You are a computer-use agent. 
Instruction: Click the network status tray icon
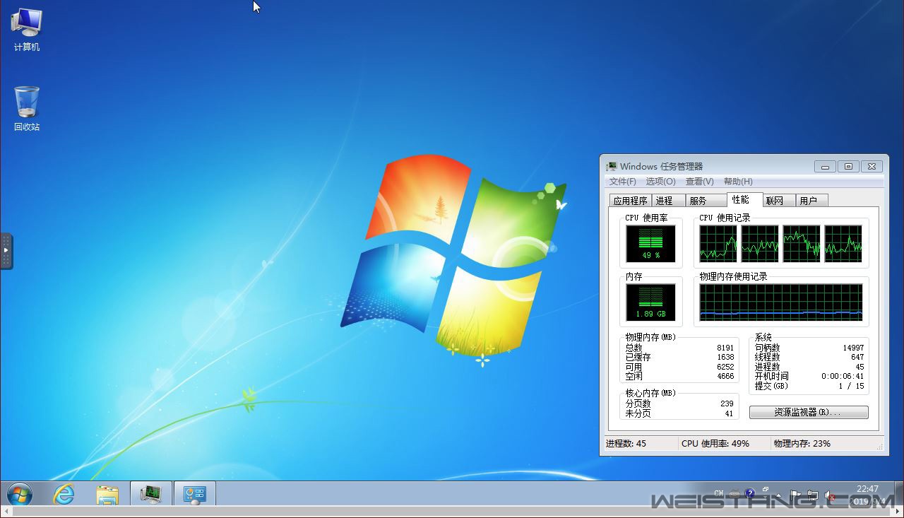click(x=813, y=494)
